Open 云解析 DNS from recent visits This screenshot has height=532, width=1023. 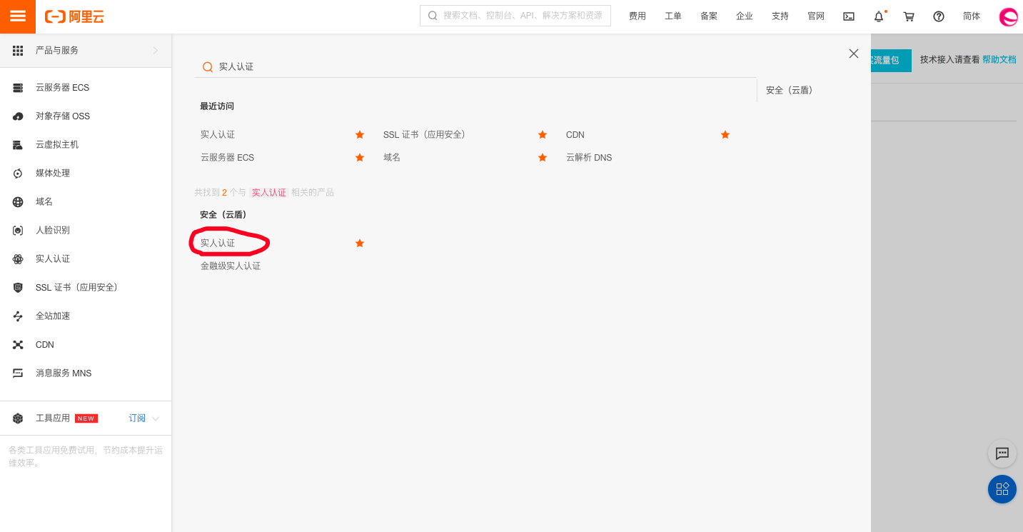pyautogui.click(x=589, y=158)
